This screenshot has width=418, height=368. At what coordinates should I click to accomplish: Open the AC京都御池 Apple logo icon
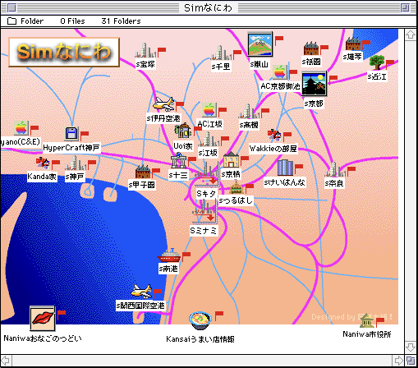coord(280,72)
